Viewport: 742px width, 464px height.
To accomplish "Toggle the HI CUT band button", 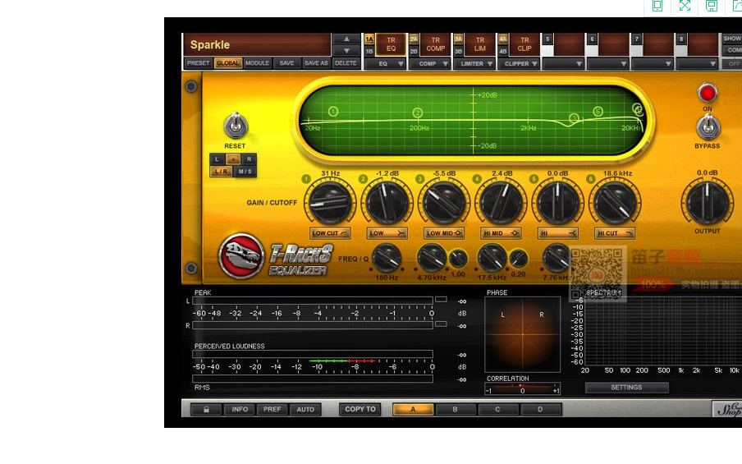I will [x=614, y=233].
